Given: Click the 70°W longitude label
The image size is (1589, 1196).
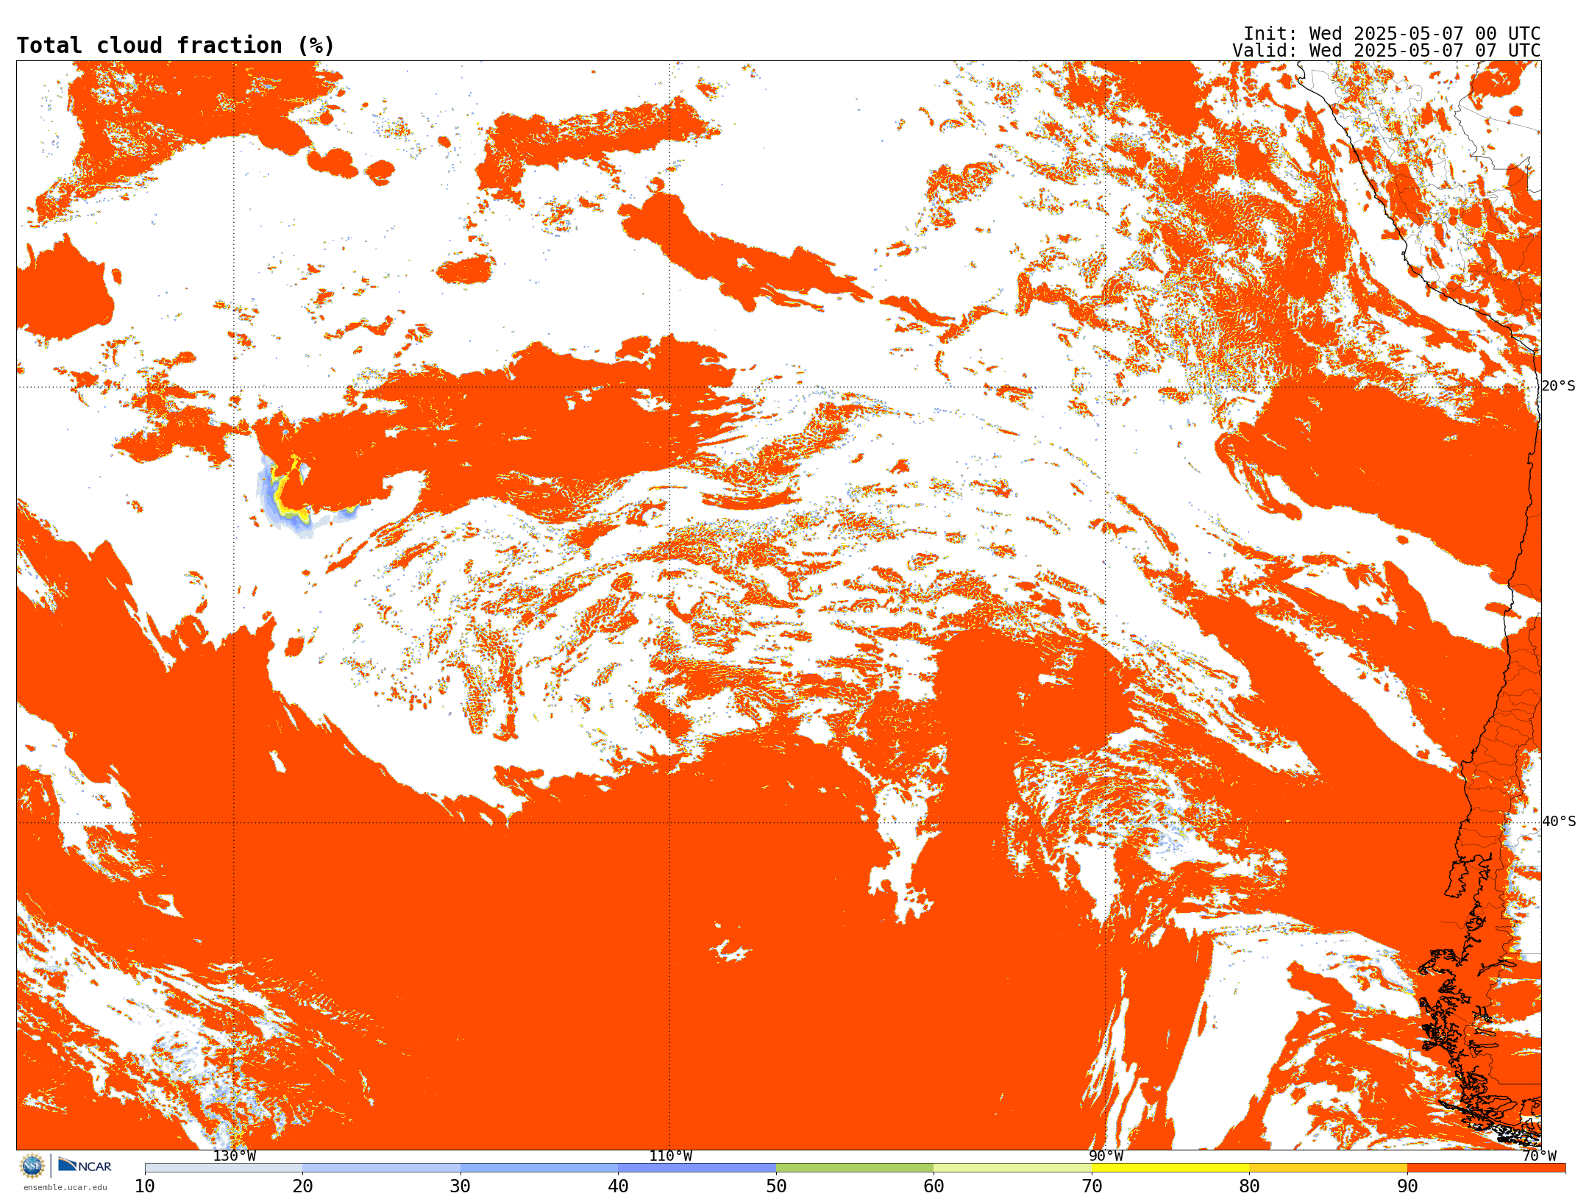Looking at the screenshot, I should pyautogui.click(x=1539, y=1156).
